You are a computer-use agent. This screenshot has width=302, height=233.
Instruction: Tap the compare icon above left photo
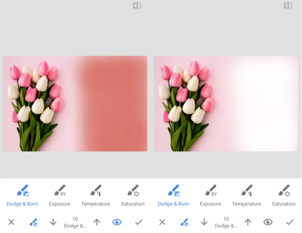[137, 6]
